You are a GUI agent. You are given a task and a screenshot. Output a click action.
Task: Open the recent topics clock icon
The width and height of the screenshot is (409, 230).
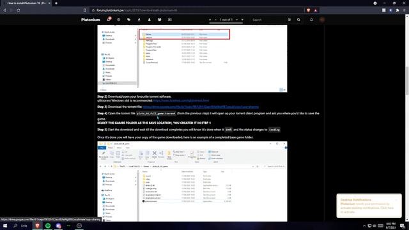coord(119,20)
